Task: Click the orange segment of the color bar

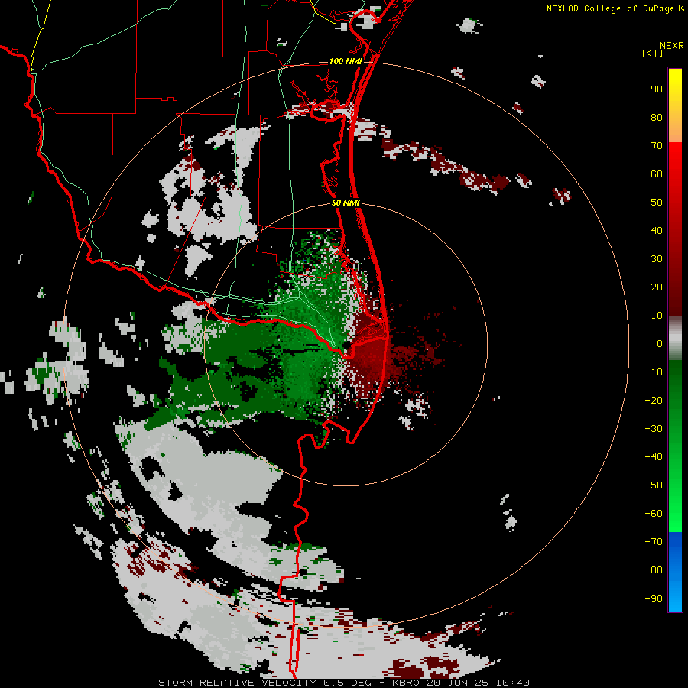Action: pos(675,131)
